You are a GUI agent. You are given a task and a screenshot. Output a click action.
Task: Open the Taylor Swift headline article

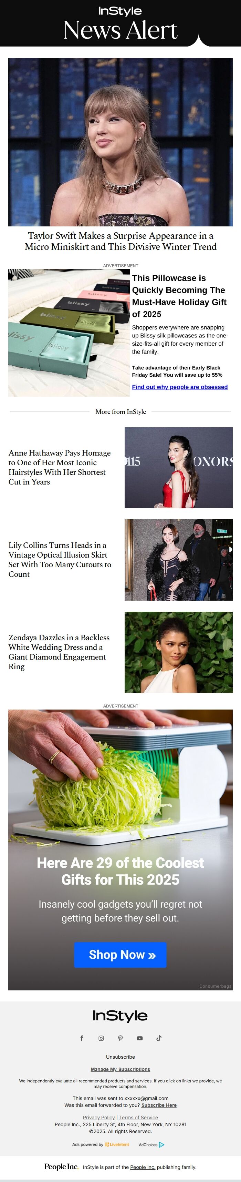coord(120,241)
